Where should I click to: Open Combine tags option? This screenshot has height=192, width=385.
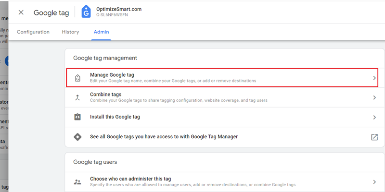coord(225,97)
